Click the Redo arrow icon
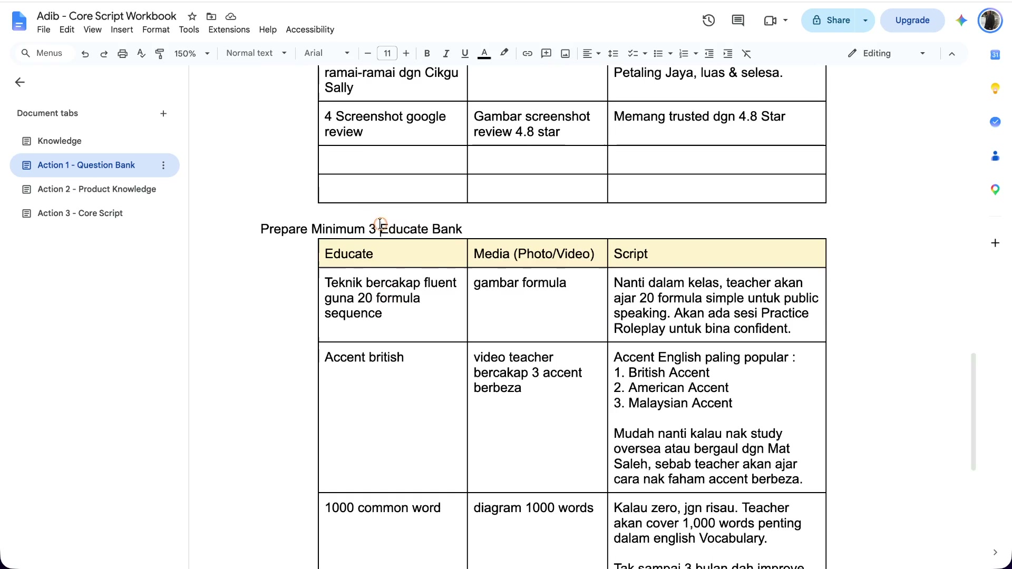The width and height of the screenshot is (1012, 569). [x=104, y=54]
